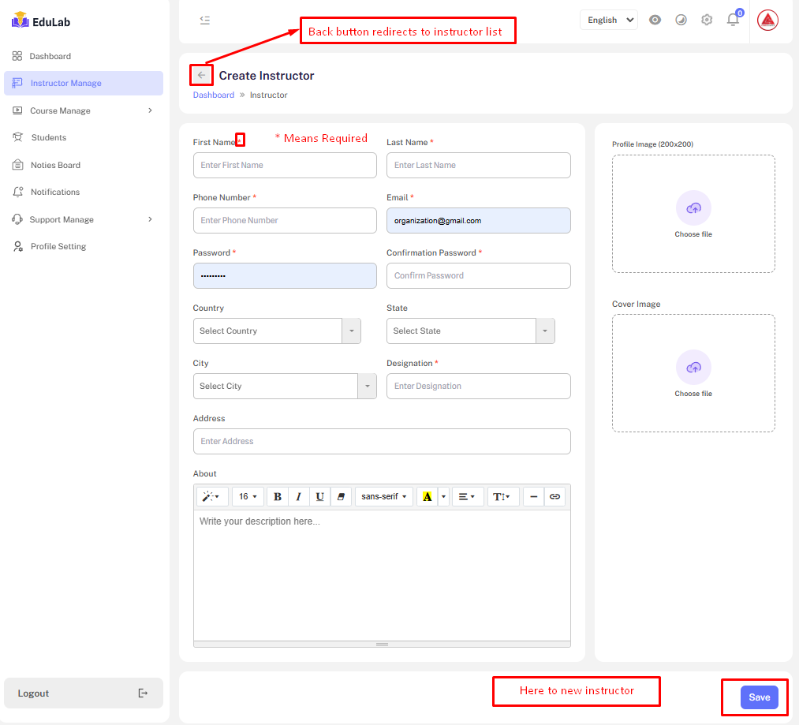This screenshot has width=799, height=725.
Task: Click the Save button
Action: pyautogui.click(x=759, y=697)
